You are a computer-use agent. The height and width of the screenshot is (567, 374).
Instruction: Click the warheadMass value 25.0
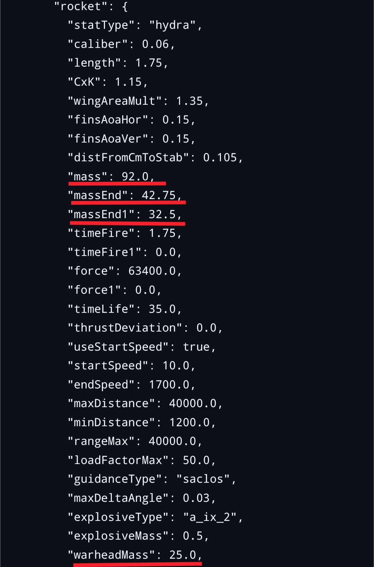(x=182, y=555)
